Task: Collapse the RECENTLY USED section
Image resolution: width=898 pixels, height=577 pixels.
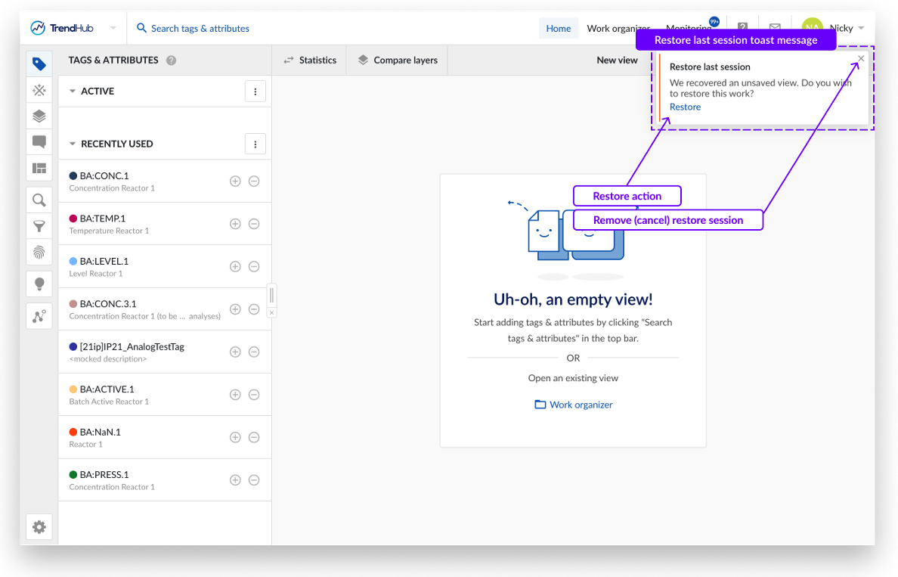Action: point(73,144)
